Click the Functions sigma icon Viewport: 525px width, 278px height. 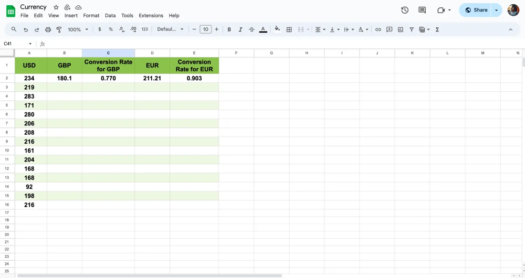click(x=437, y=30)
